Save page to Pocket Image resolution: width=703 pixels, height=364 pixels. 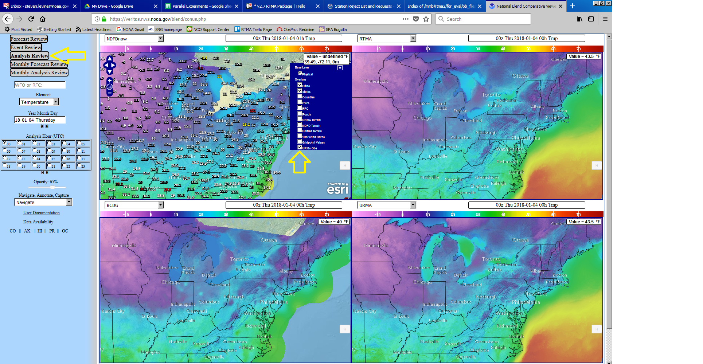click(x=416, y=19)
